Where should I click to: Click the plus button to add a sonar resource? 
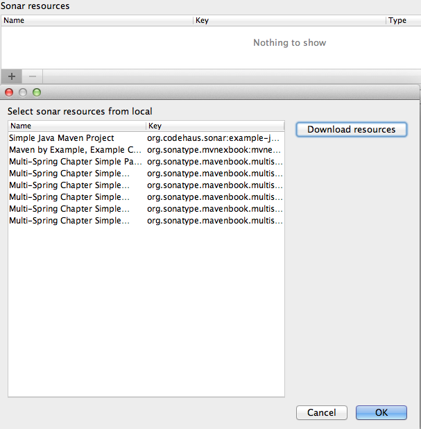12,76
